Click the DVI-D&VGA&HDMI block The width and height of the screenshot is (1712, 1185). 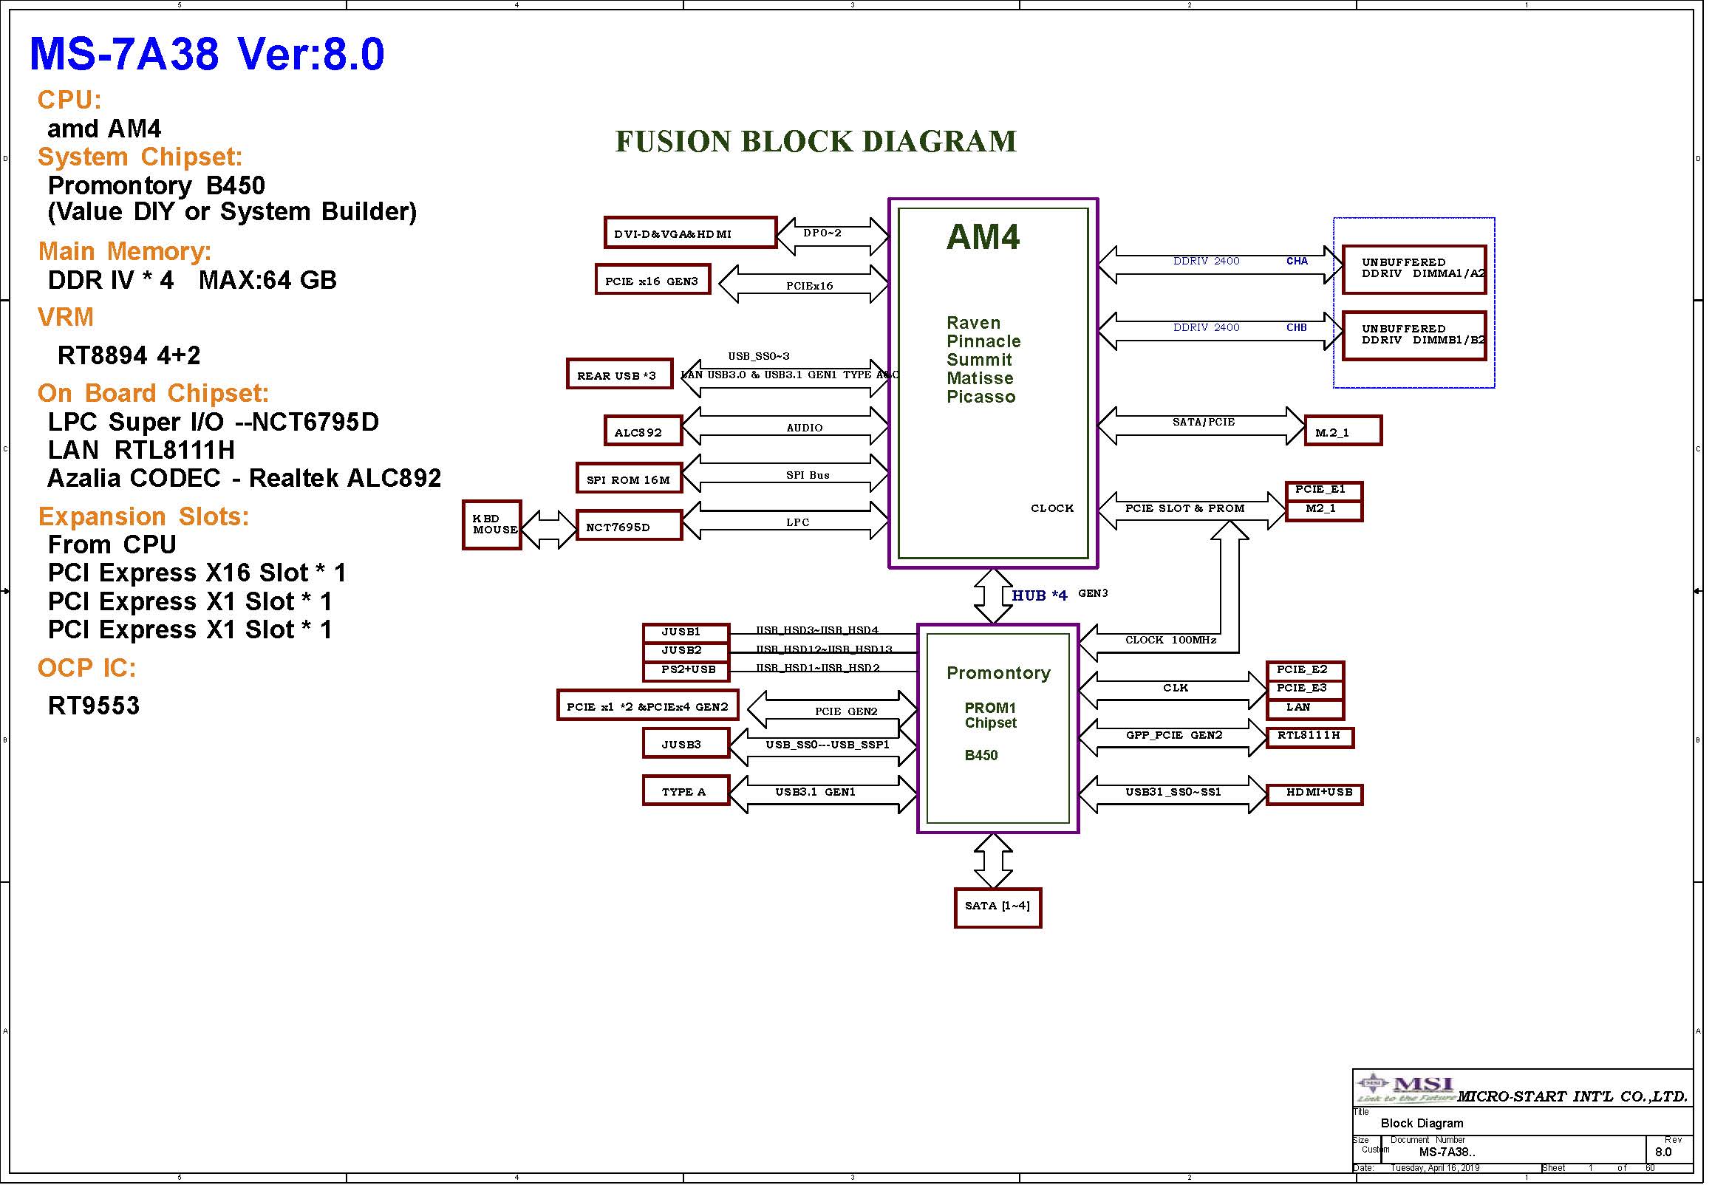coord(690,233)
